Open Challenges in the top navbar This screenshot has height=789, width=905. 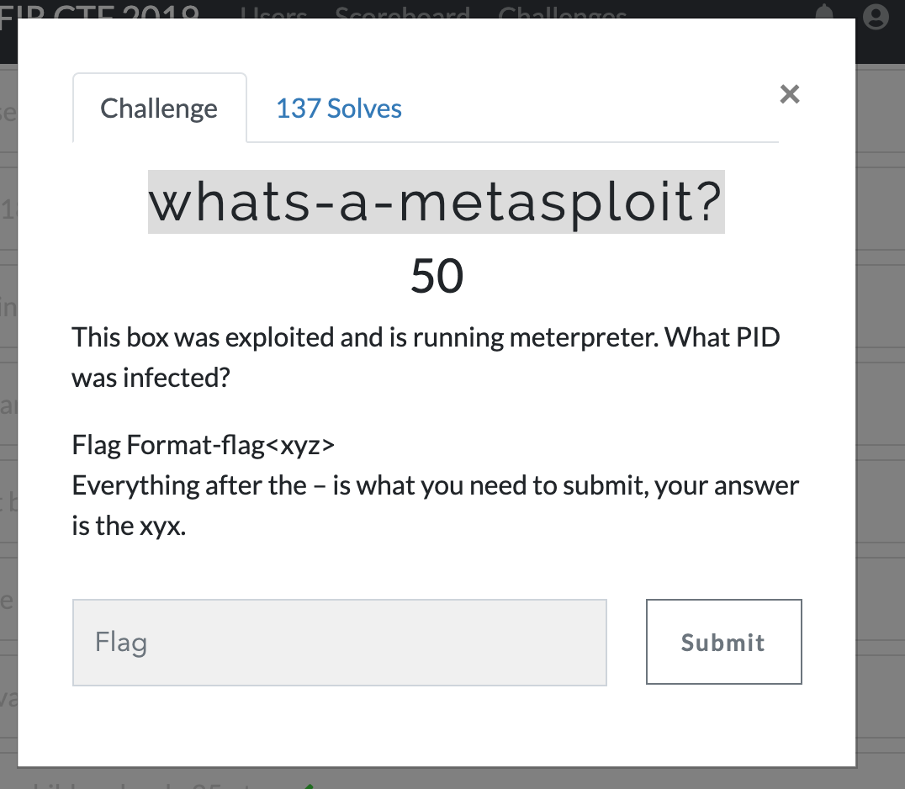pos(562,13)
